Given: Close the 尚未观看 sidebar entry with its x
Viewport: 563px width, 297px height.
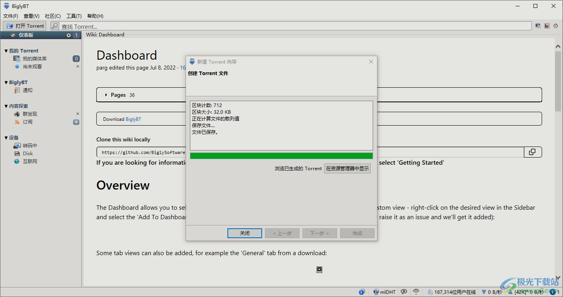Looking at the screenshot, I should [x=77, y=66].
